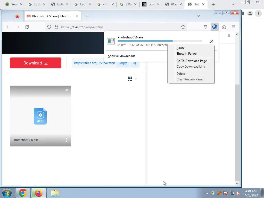Open a new Chrome tab
This screenshot has height=198, width=264.
(x=213, y=4)
